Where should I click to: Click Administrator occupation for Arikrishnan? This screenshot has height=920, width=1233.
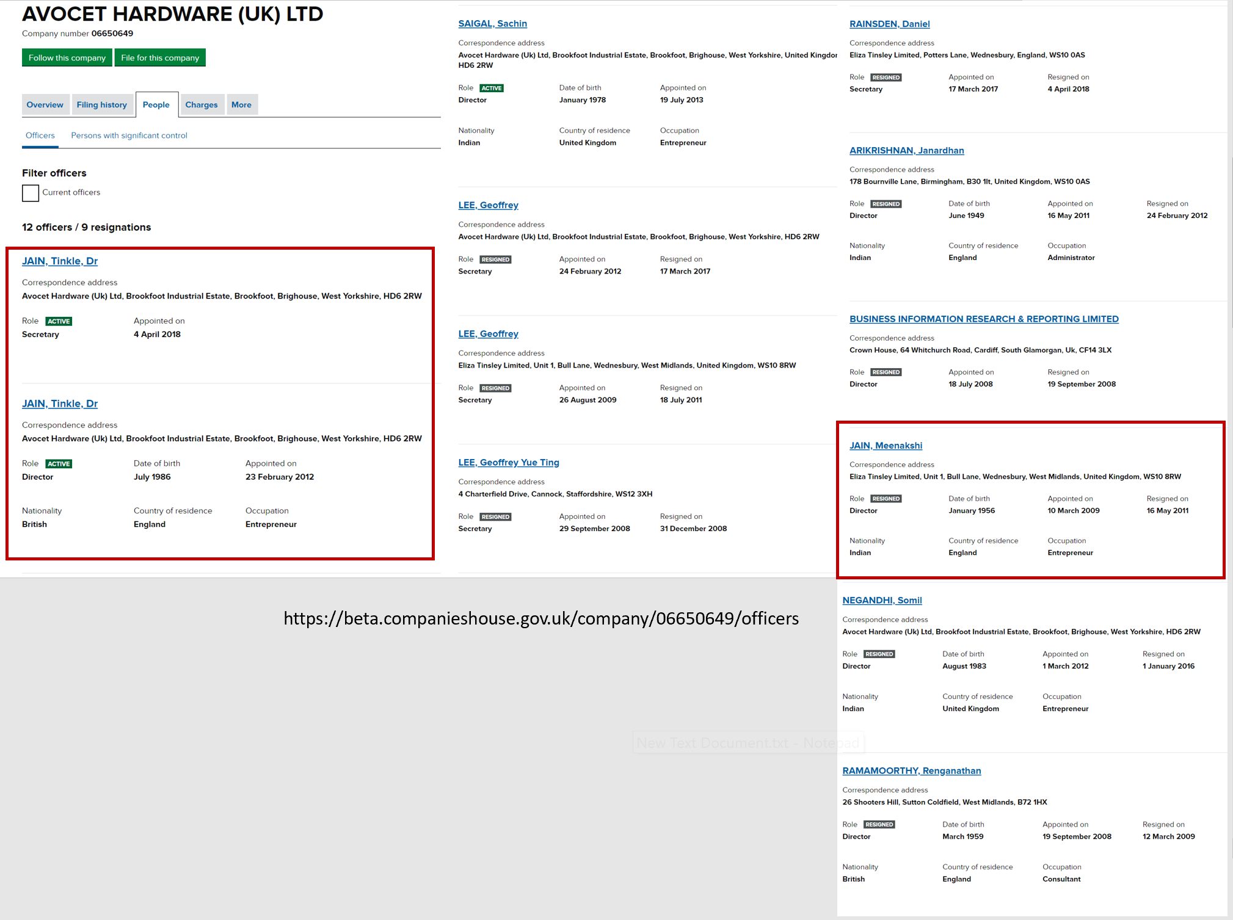click(x=1071, y=258)
